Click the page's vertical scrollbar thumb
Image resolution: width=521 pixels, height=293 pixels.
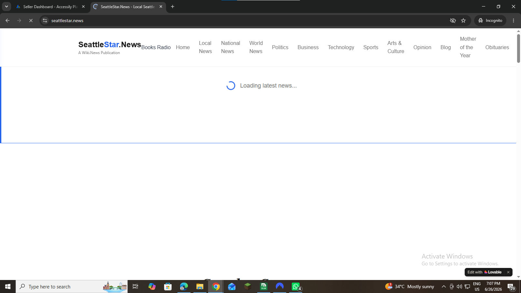pyautogui.click(x=518, y=48)
